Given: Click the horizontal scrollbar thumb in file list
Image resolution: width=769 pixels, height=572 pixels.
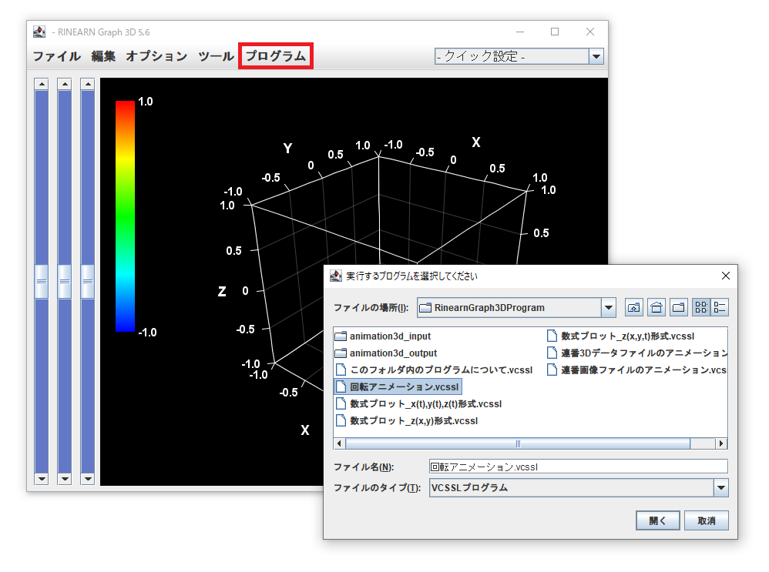Looking at the screenshot, I should [518, 443].
